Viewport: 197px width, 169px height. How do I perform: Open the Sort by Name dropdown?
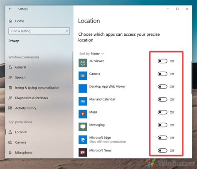(x=91, y=54)
